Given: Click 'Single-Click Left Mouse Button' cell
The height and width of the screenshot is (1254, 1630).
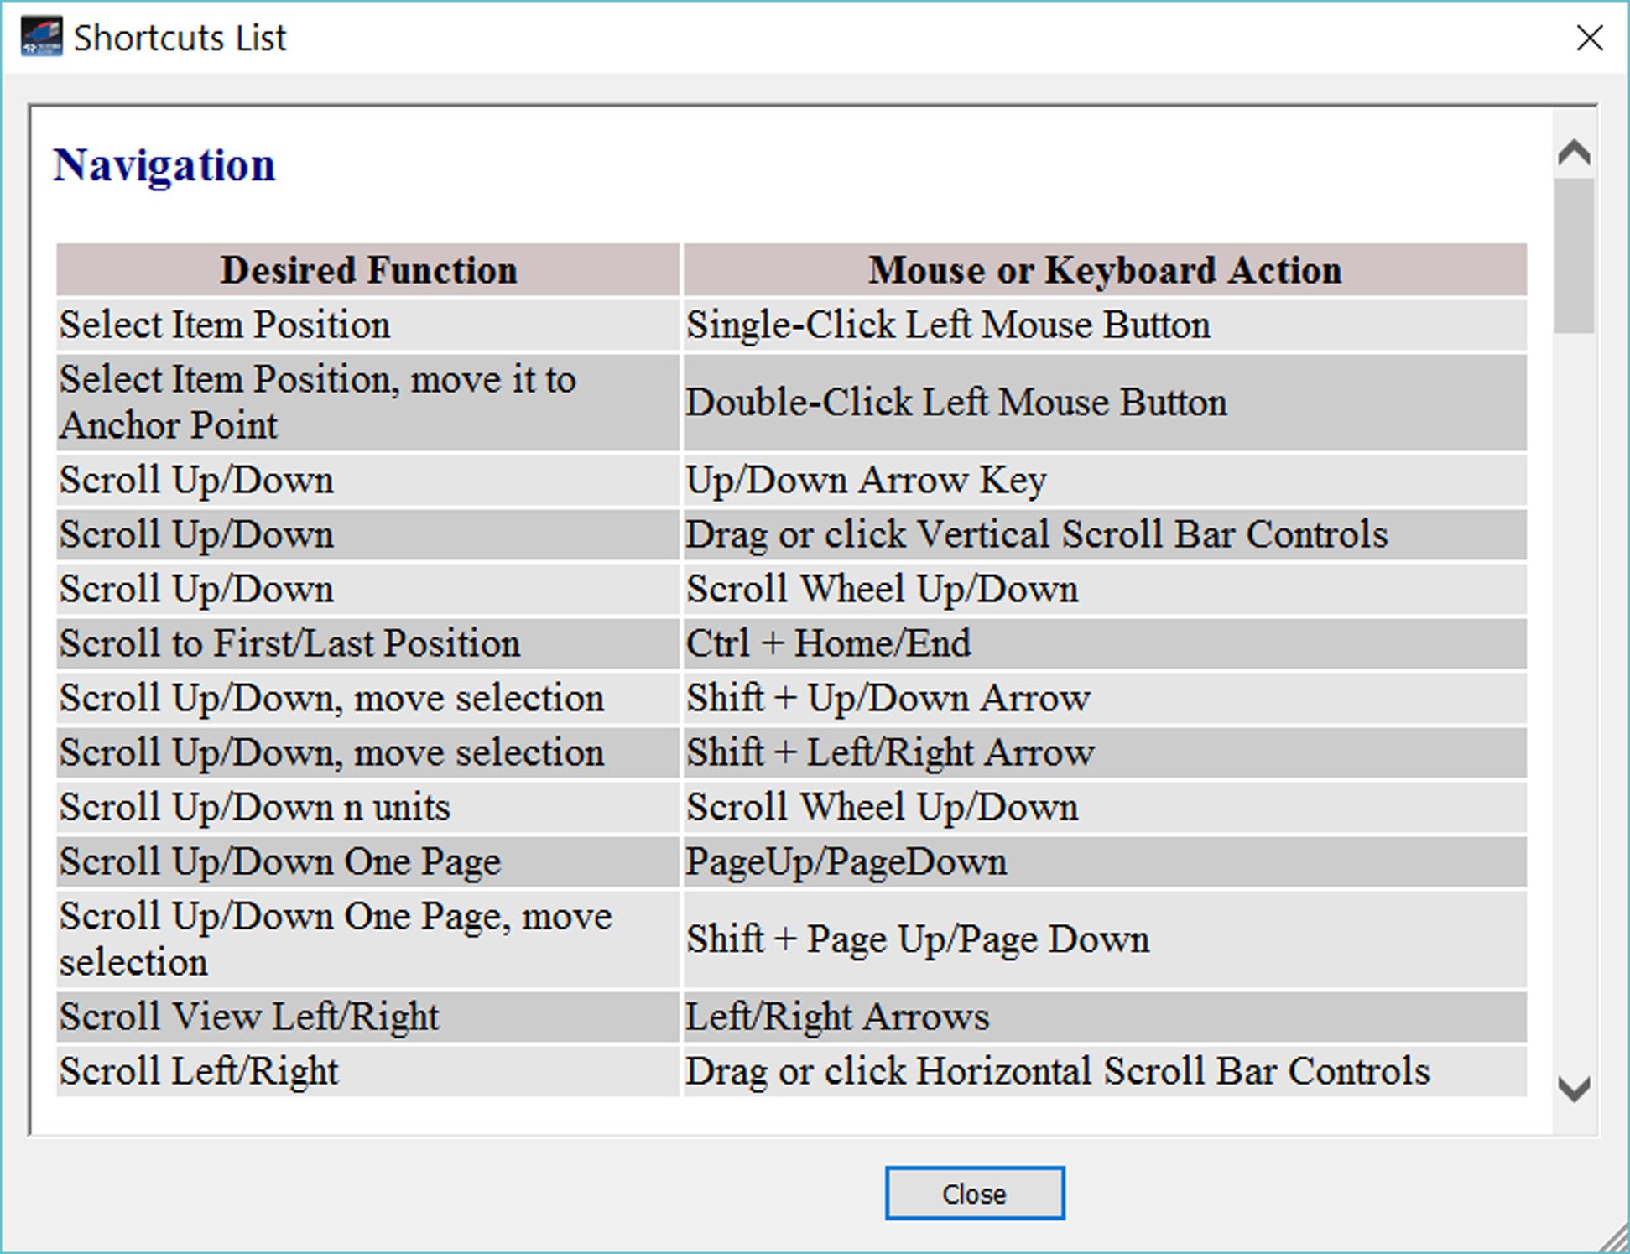Looking at the screenshot, I should click(1105, 325).
